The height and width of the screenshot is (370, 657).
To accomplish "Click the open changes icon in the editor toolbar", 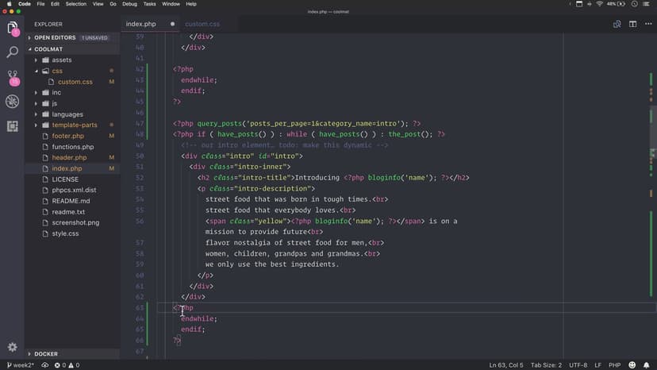I will (x=617, y=24).
